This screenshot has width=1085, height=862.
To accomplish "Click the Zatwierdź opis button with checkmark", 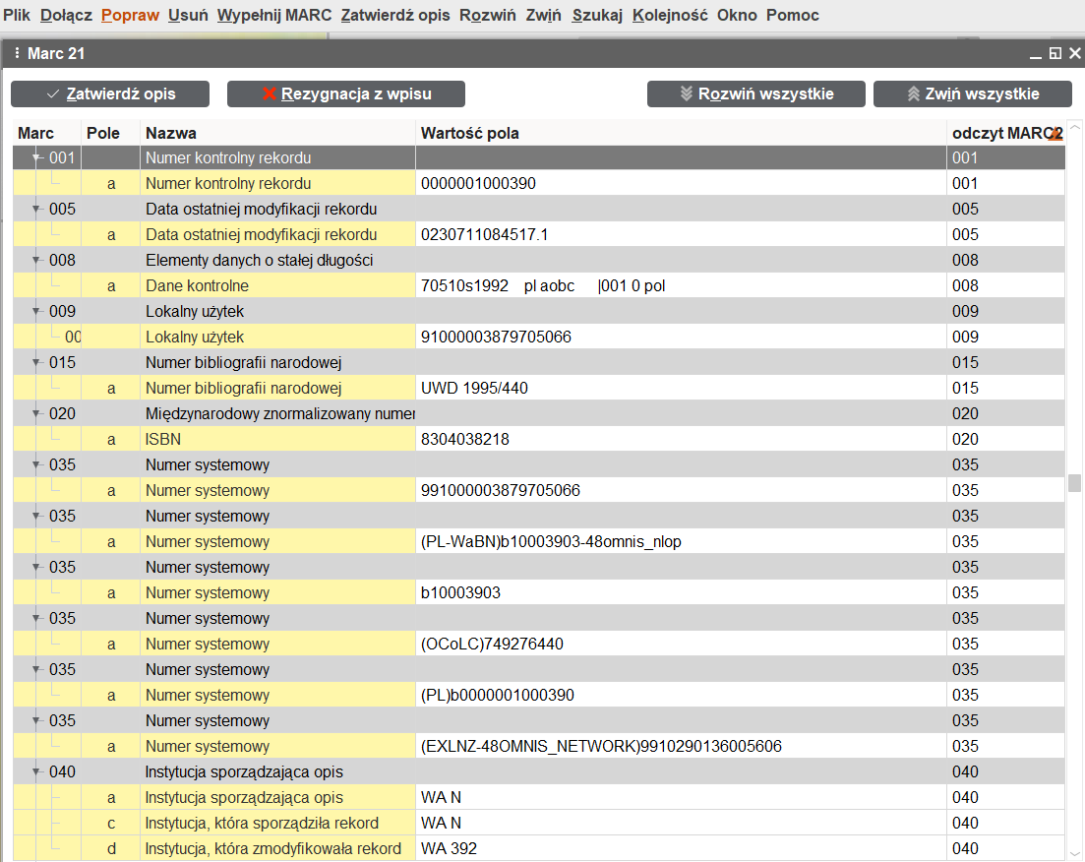I will pos(110,94).
